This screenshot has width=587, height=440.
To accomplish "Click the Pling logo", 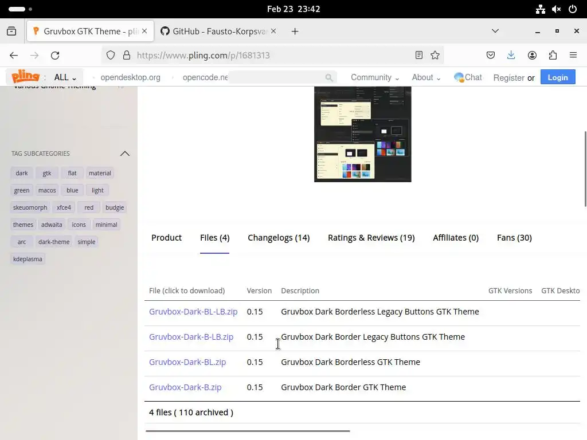I will pyautogui.click(x=25, y=76).
